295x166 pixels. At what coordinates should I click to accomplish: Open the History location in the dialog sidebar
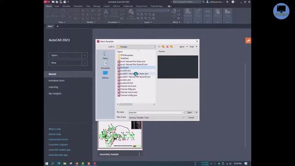click(x=105, y=55)
